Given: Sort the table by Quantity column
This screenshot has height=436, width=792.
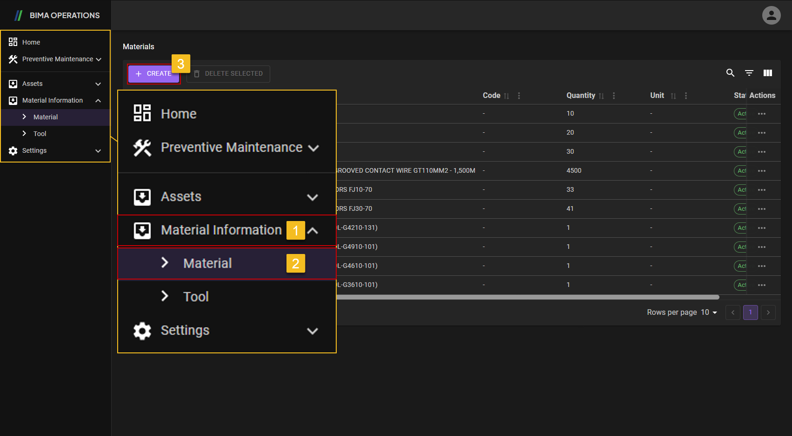Looking at the screenshot, I should click(601, 96).
